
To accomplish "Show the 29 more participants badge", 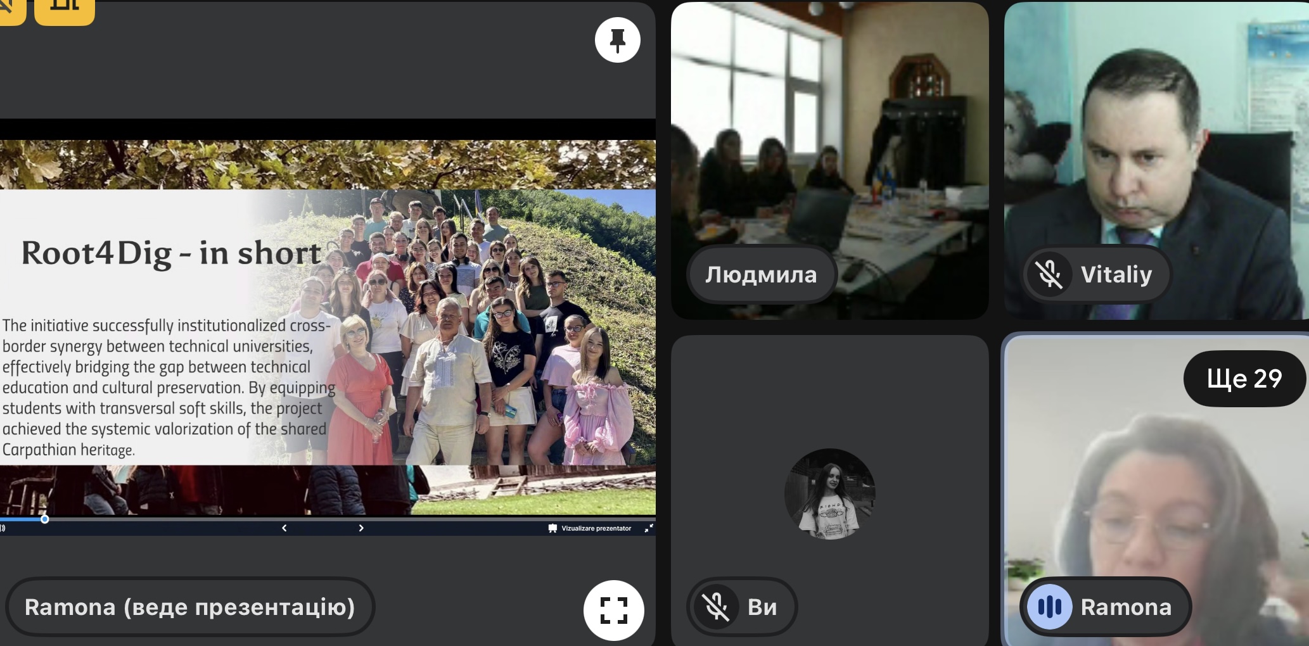I will click(1244, 378).
